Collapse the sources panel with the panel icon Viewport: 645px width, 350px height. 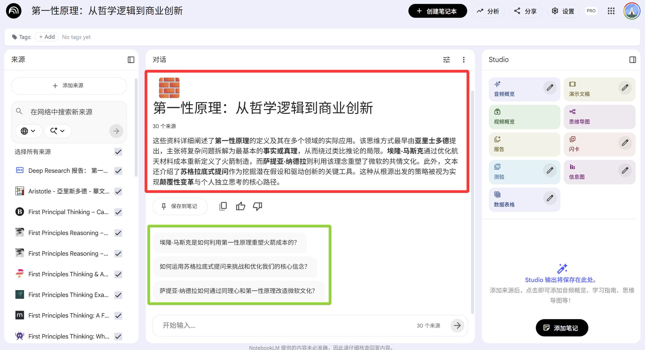(x=131, y=60)
